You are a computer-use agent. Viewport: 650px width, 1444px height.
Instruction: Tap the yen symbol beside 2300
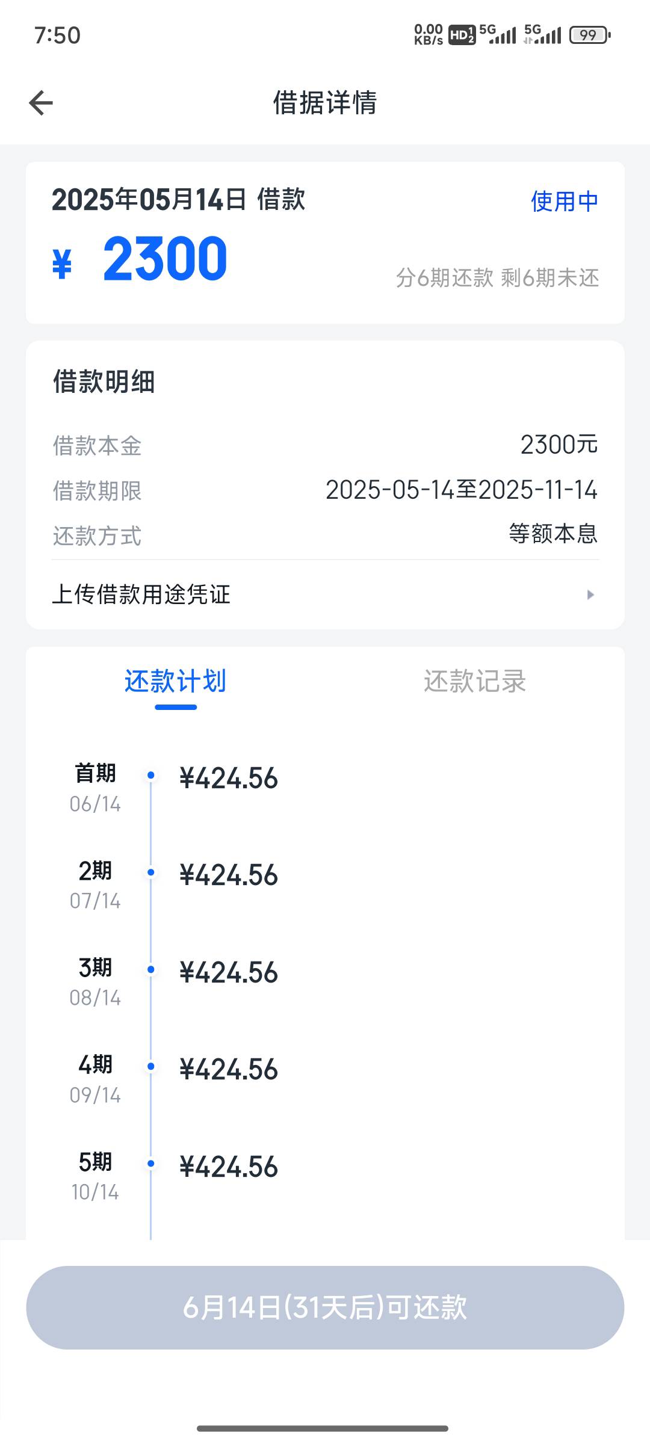point(62,264)
